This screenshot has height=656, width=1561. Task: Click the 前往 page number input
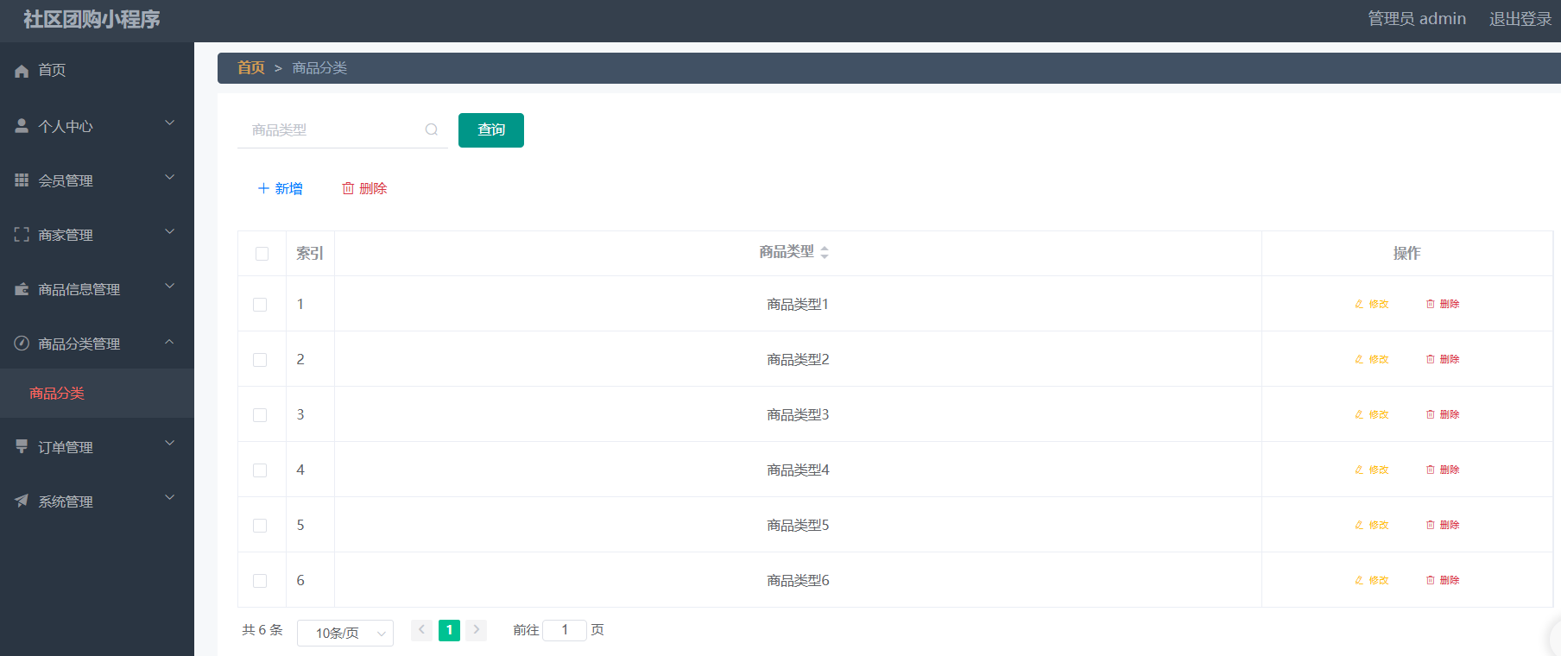(x=565, y=630)
